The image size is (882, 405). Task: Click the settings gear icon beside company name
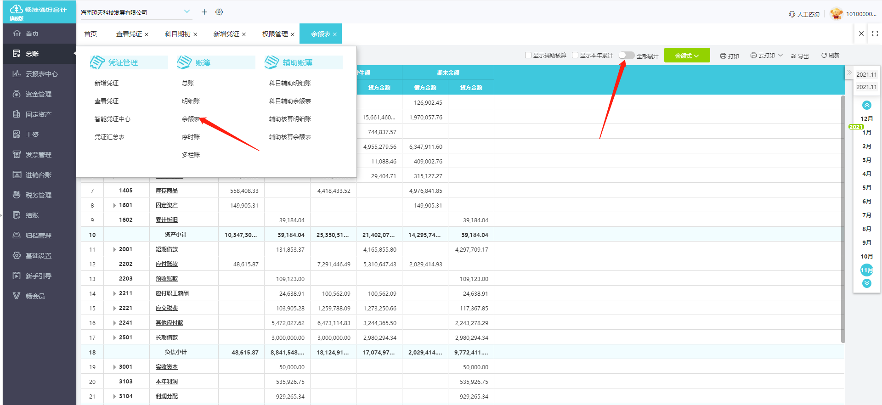tap(219, 12)
